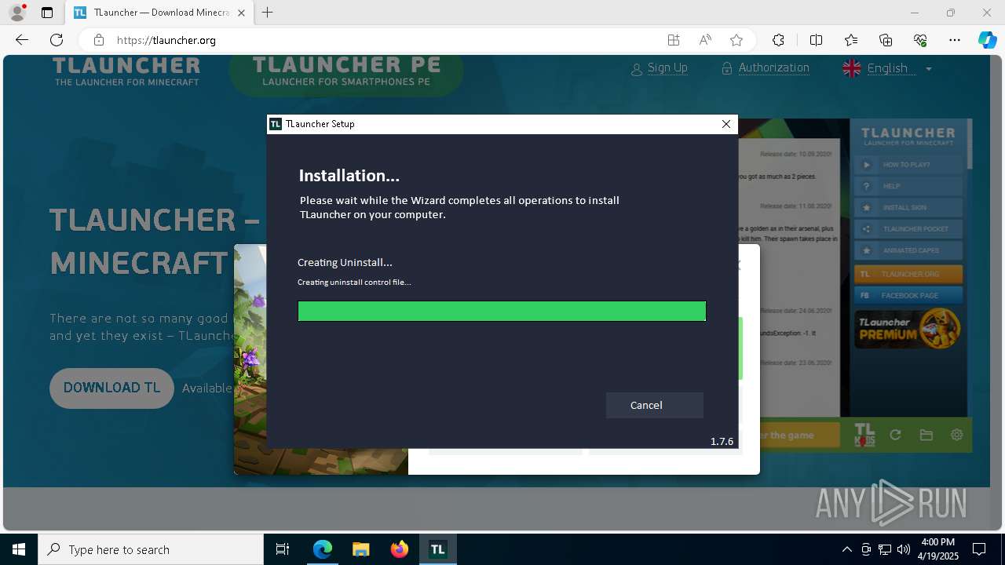The height and width of the screenshot is (565, 1005).
Task: Open Task View on taskbar
Action: (283, 549)
